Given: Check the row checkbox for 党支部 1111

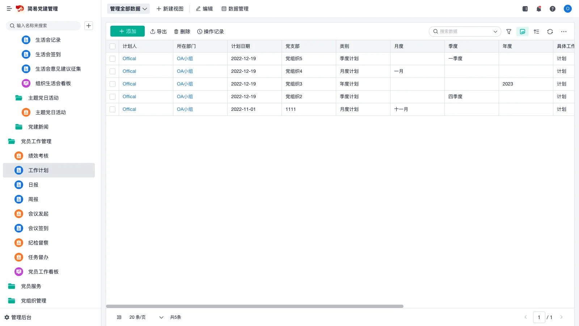Looking at the screenshot, I should 113,109.
